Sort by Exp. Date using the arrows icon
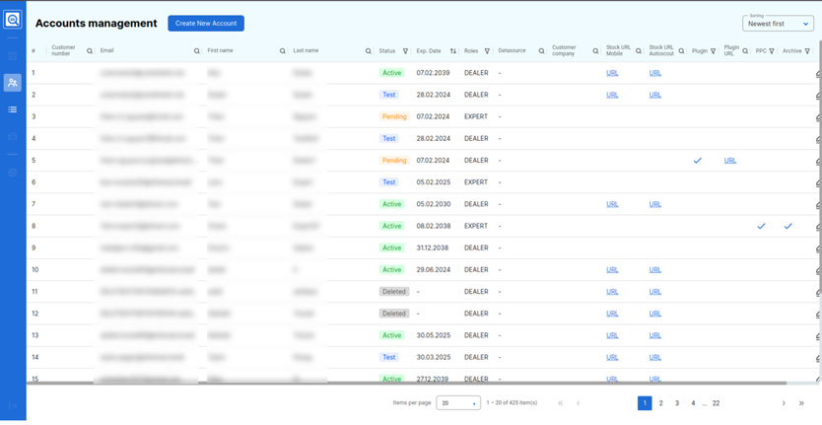 click(x=453, y=51)
